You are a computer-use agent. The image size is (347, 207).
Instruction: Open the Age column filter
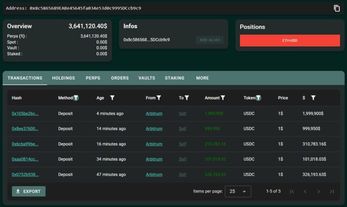coord(112,98)
